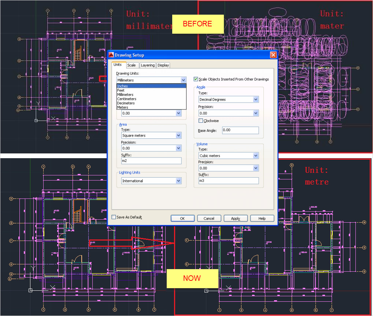Toggle Scale Objects Inserted From Other Drawings
Image resolution: width=373 pixels, height=316 pixels.
point(196,79)
